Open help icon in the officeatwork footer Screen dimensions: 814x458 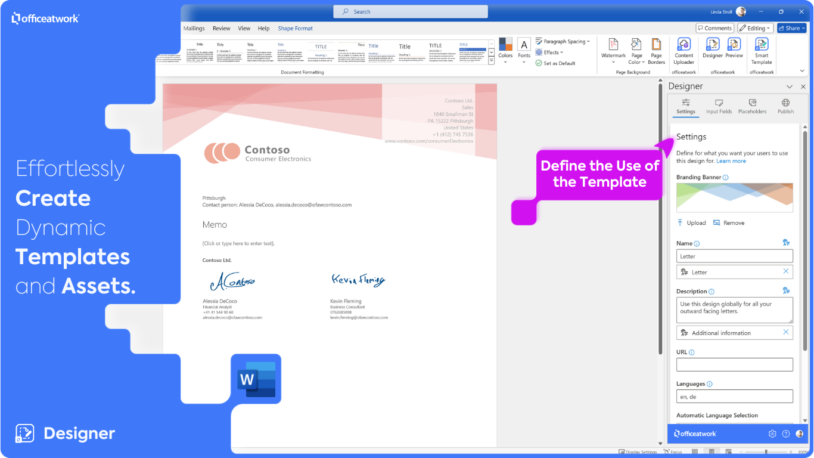click(x=786, y=434)
